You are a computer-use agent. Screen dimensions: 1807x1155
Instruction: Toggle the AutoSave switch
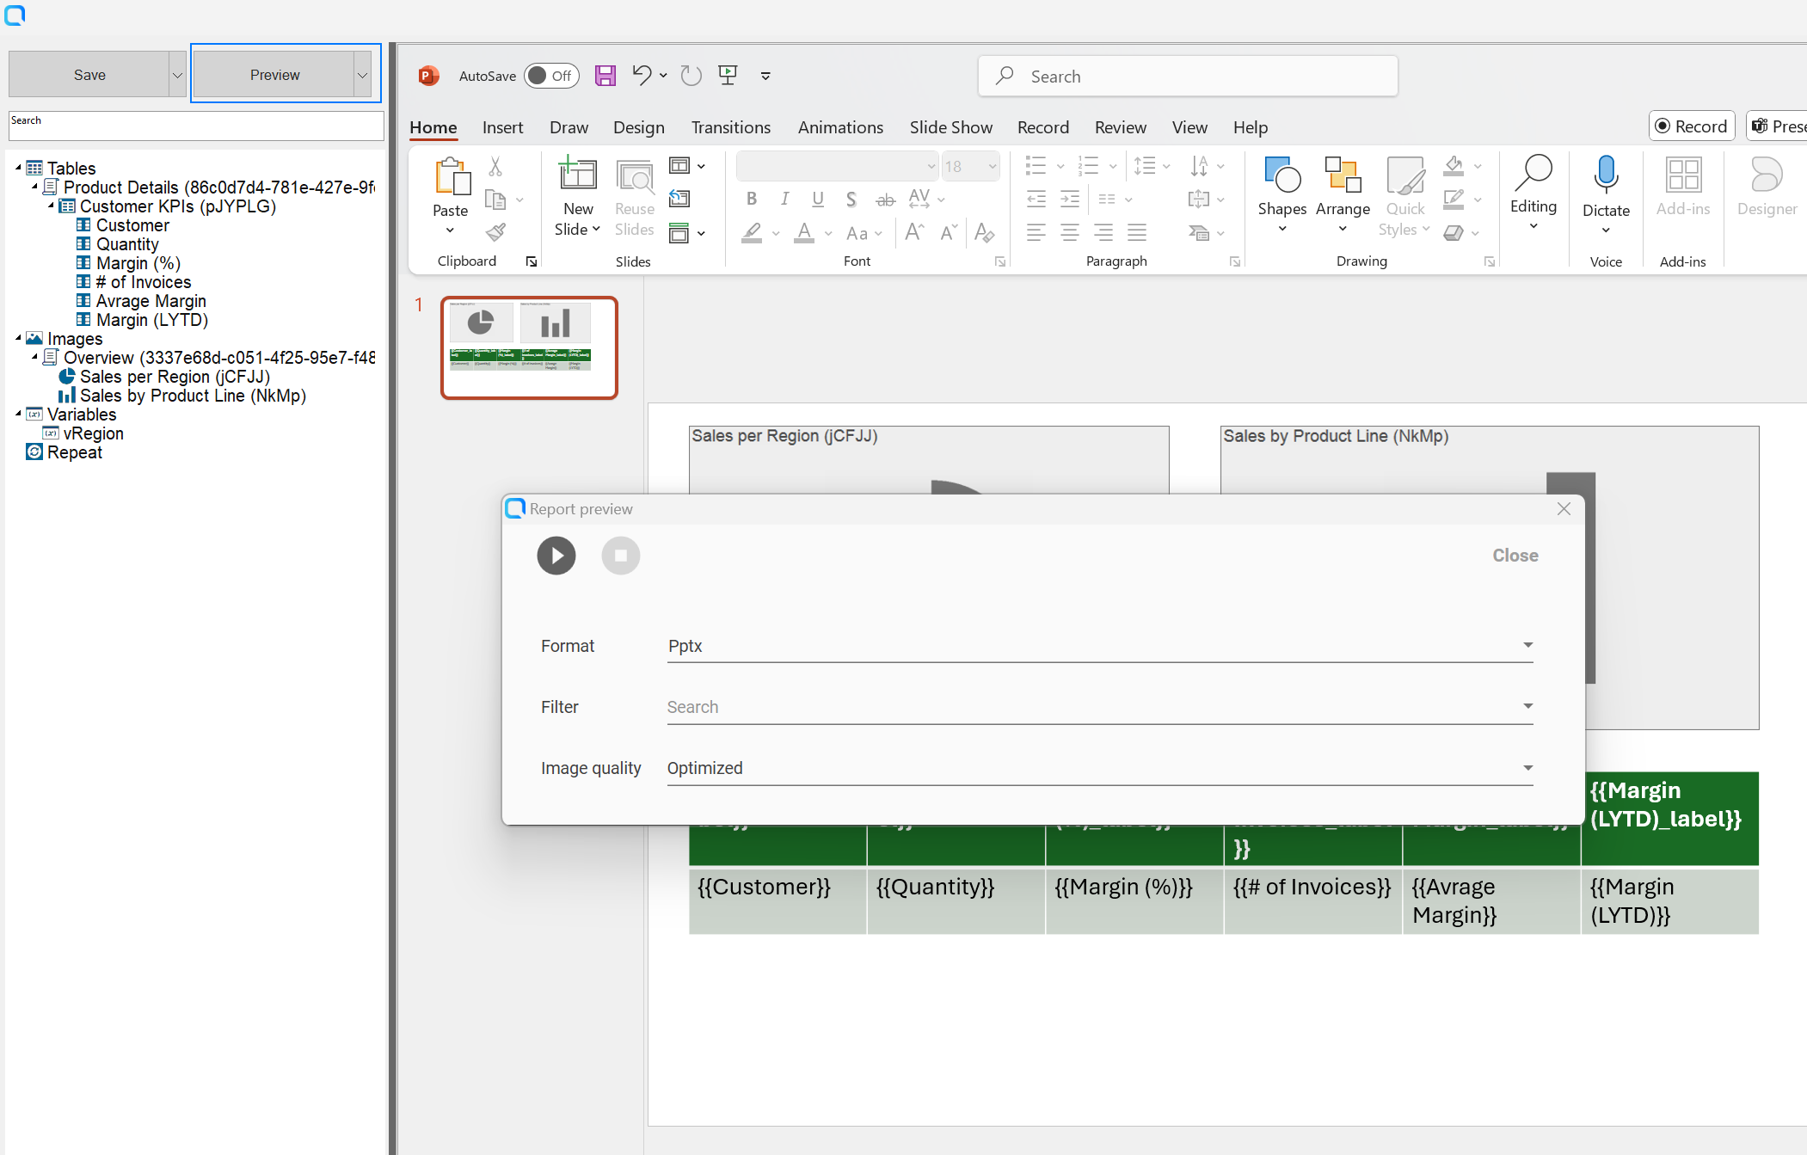[551, 76]
